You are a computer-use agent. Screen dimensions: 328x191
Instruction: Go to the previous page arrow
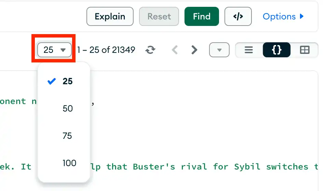point(175,50)
